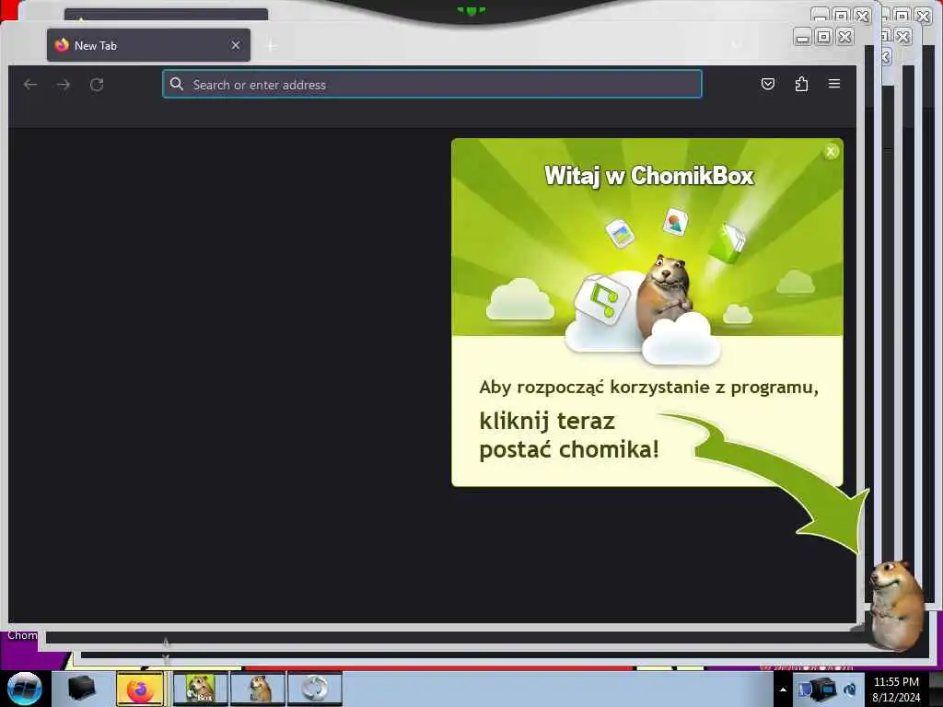Close the New Tab tab
Image resolution: width=943 pixels, height=707 pixels.
click(236, 45)
